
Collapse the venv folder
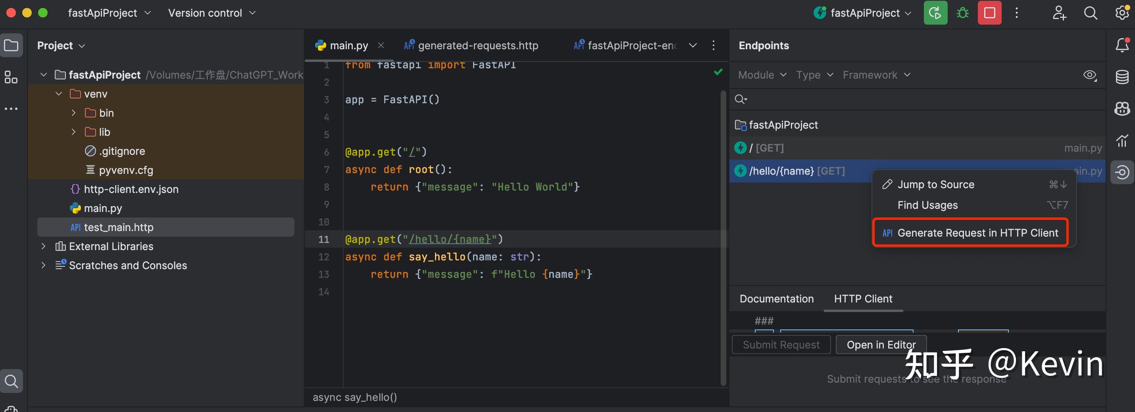tap(59, 93)
